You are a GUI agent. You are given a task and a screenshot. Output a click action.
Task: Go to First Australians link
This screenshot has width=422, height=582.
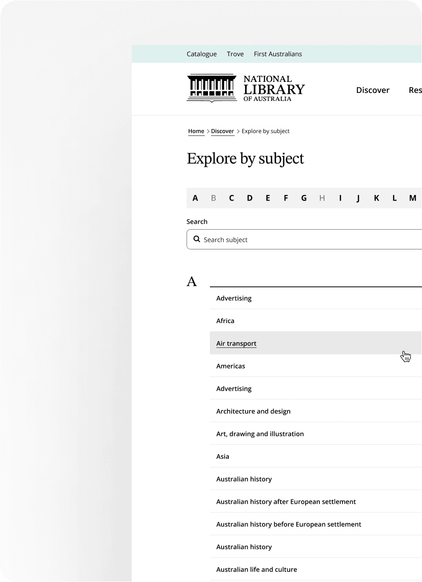click(x=278, y=54)
